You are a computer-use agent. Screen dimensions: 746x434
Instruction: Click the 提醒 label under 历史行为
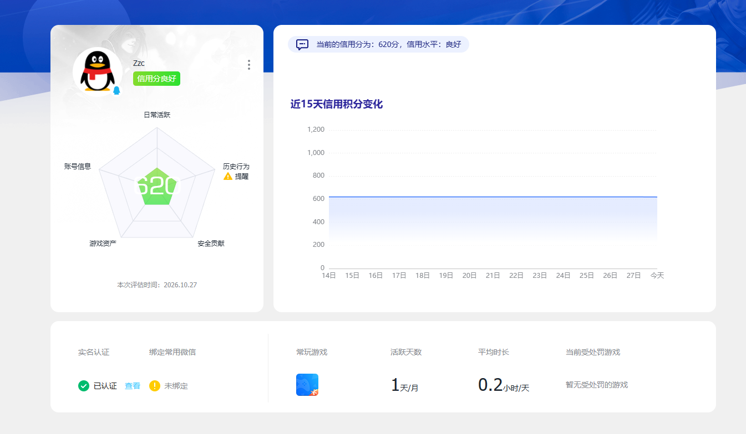pyautogui.click(x=242, y=177)
